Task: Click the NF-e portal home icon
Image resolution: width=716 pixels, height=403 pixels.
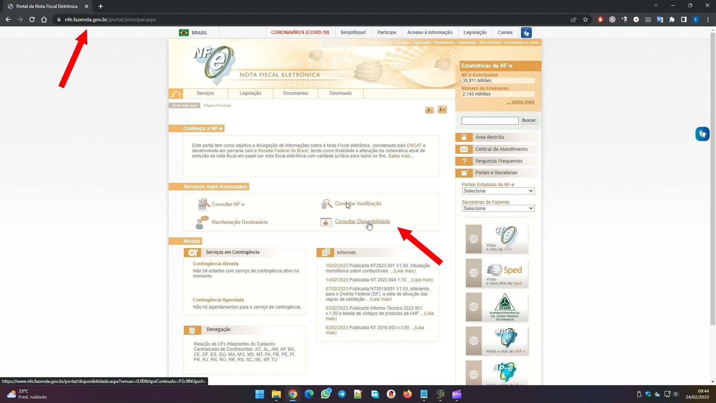Action: (176, 93)
